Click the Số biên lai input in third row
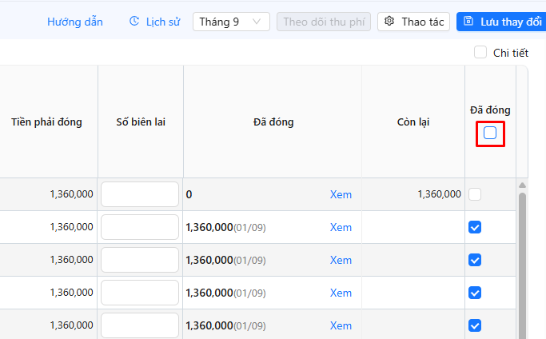 140,260
